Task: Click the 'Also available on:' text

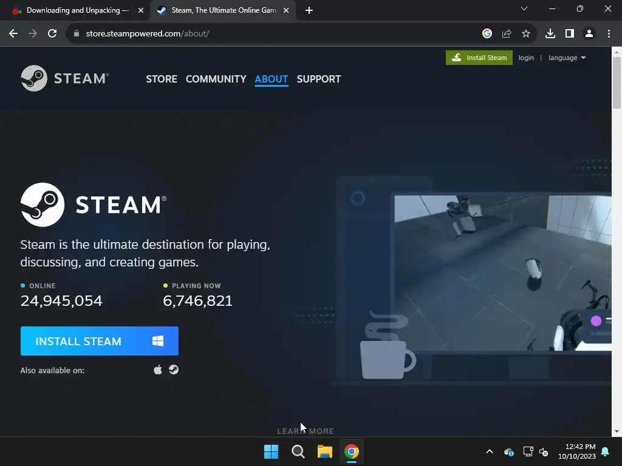Action: pyautogui.click(x=52, y=370)
